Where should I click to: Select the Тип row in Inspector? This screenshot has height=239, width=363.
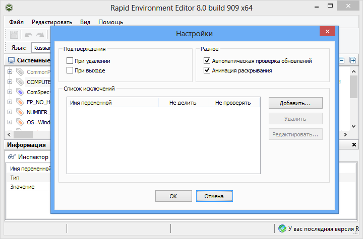point(28,178)
